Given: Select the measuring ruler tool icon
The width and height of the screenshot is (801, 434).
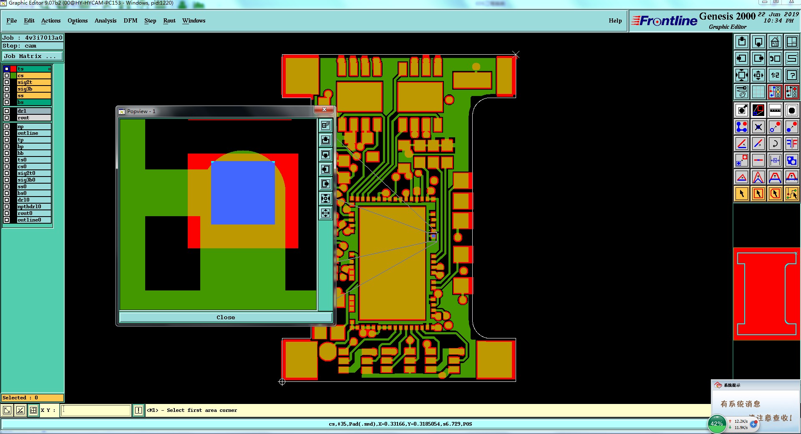Looking at the screenshot, I should point(775,110).
